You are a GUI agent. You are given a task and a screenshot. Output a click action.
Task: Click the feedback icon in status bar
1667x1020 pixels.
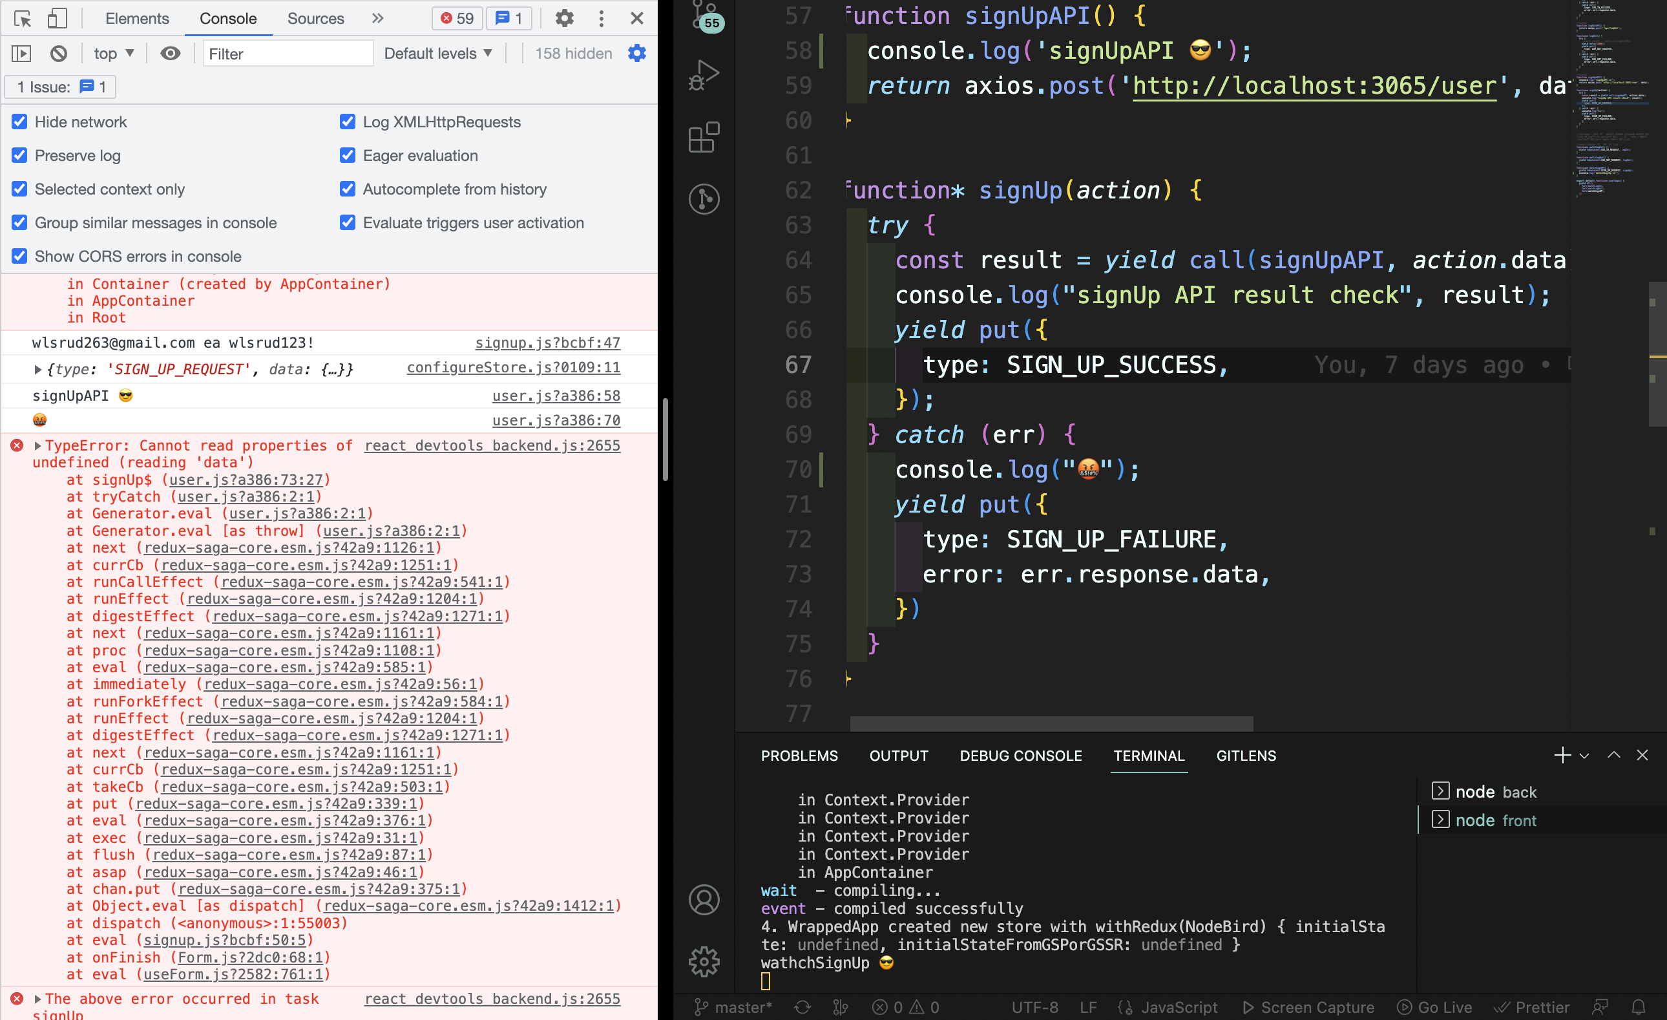pyautogui.click(x=1600, y=1007)
